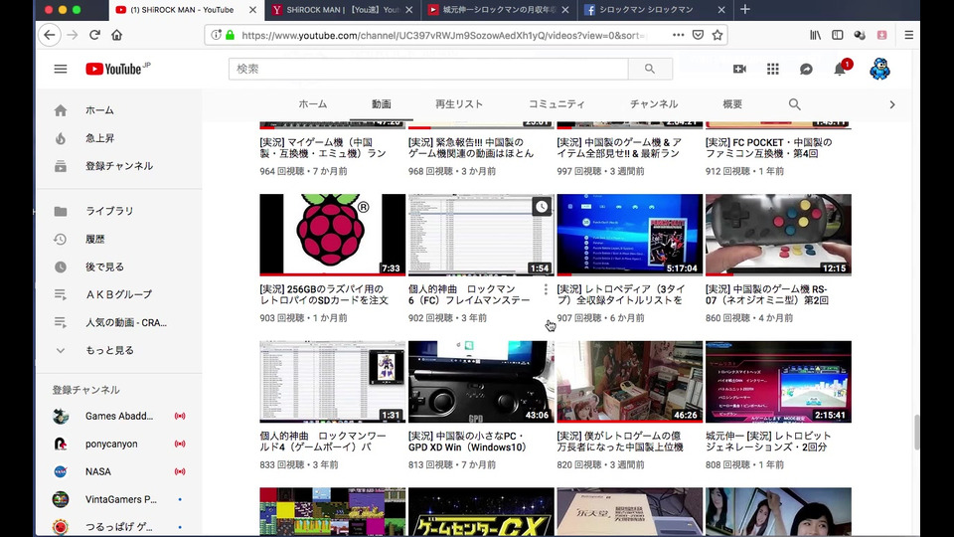Open the ゲームセンターCX video thumbnail
Screen dimensions: 954x537
coord(481,511)
